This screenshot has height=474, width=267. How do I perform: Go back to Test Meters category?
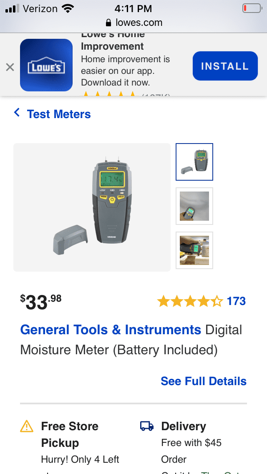coord(59,114)
